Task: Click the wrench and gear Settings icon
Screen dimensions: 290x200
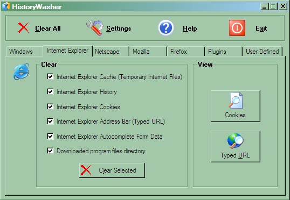Action: coord(94,28)
